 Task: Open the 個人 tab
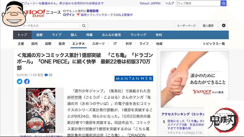click(74, 35)
